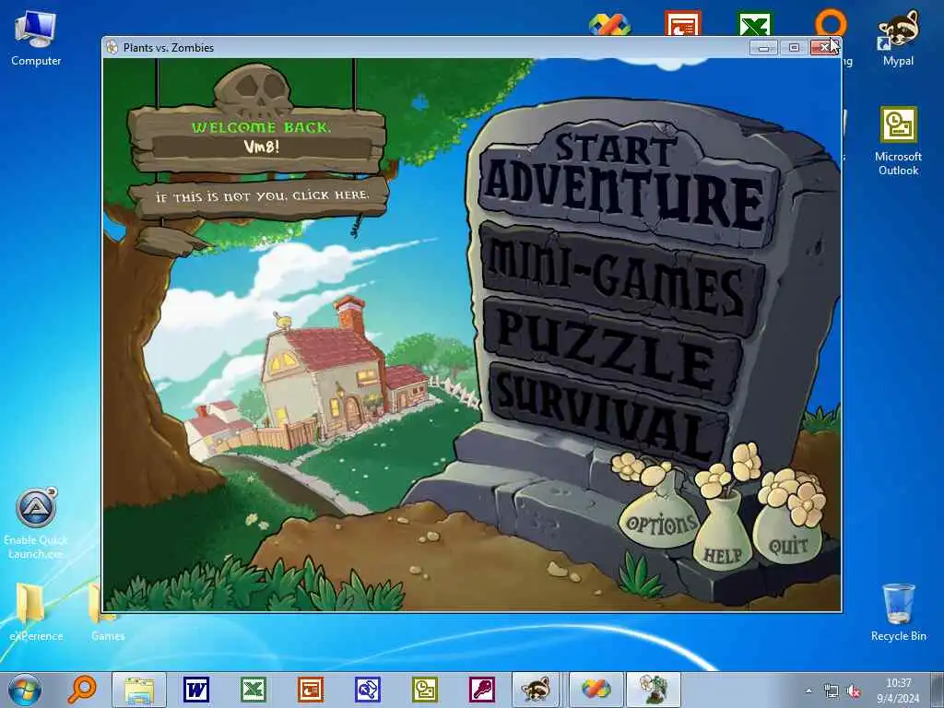
Task: Click the orange magnifier search taskbar icon
Action: [x=81, y=690]
